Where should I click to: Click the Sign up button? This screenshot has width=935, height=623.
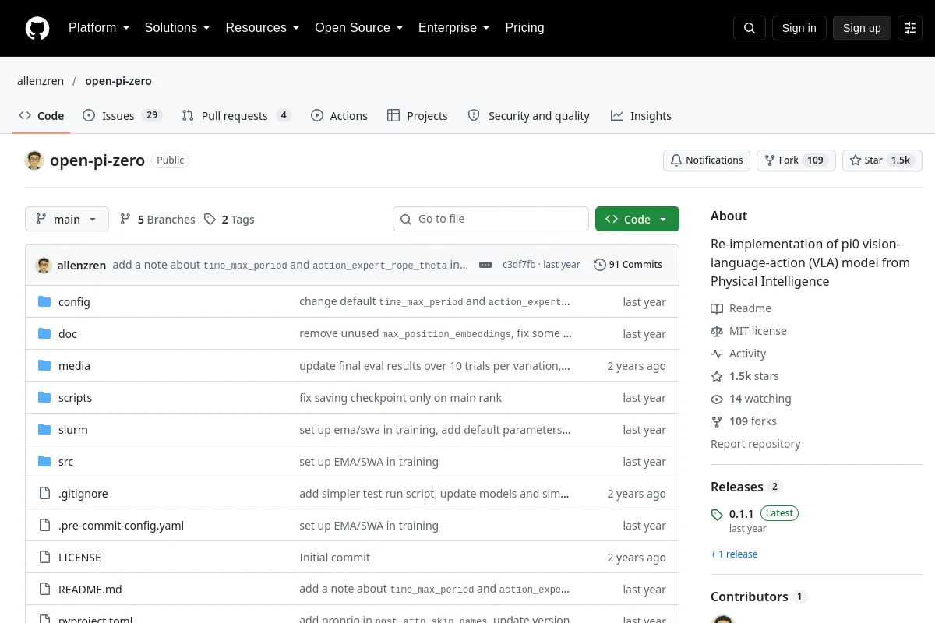point(862,28)
